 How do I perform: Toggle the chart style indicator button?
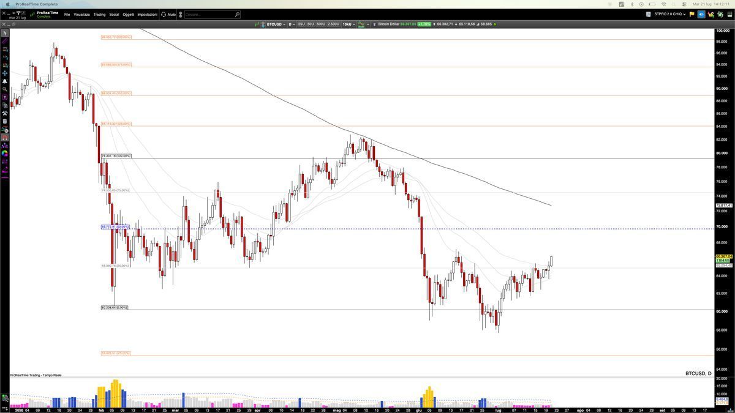[361, 24]
